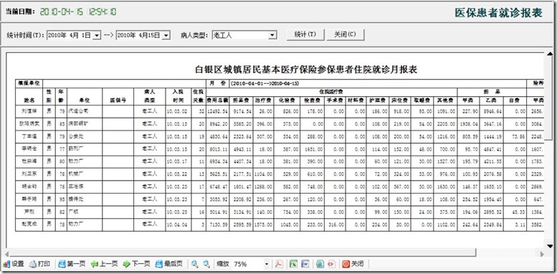Click 姓名 column header

coord(29,100)
